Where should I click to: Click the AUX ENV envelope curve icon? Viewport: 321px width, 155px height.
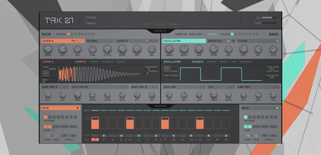click(x=202, y=87)
